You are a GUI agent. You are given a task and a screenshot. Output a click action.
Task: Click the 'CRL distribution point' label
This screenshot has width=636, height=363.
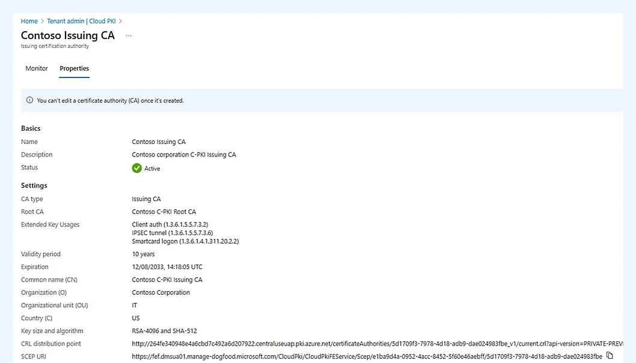[51, 344]
